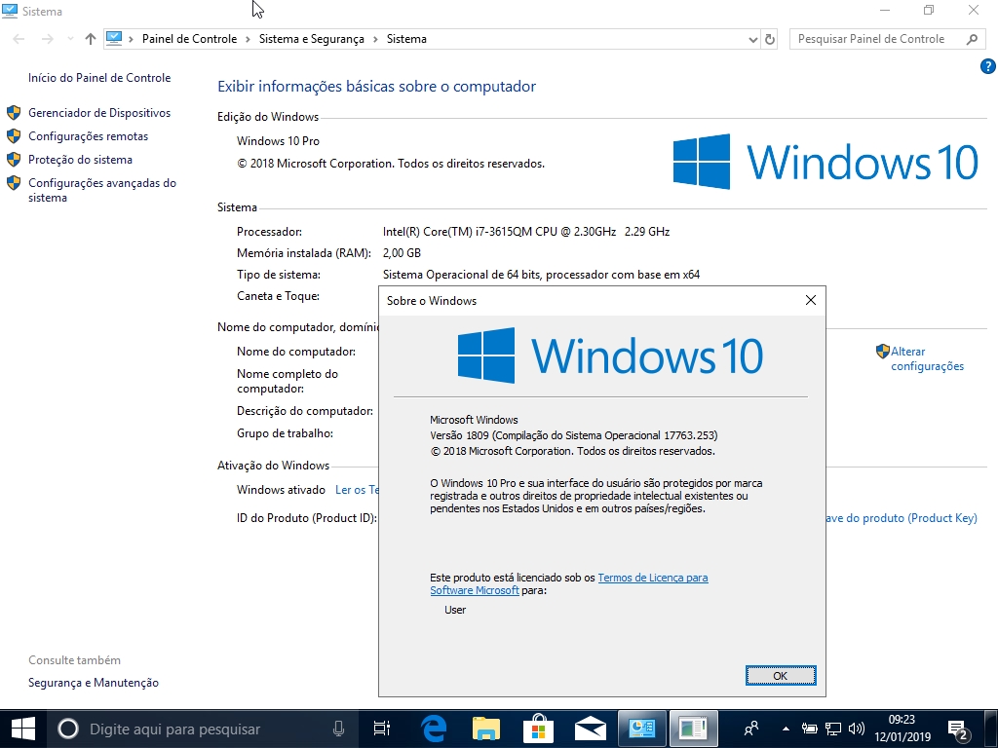This screenshot has width=998, height=748.
Task: Click the processor value Intel Core i7-3615QM
Action: 526,232
